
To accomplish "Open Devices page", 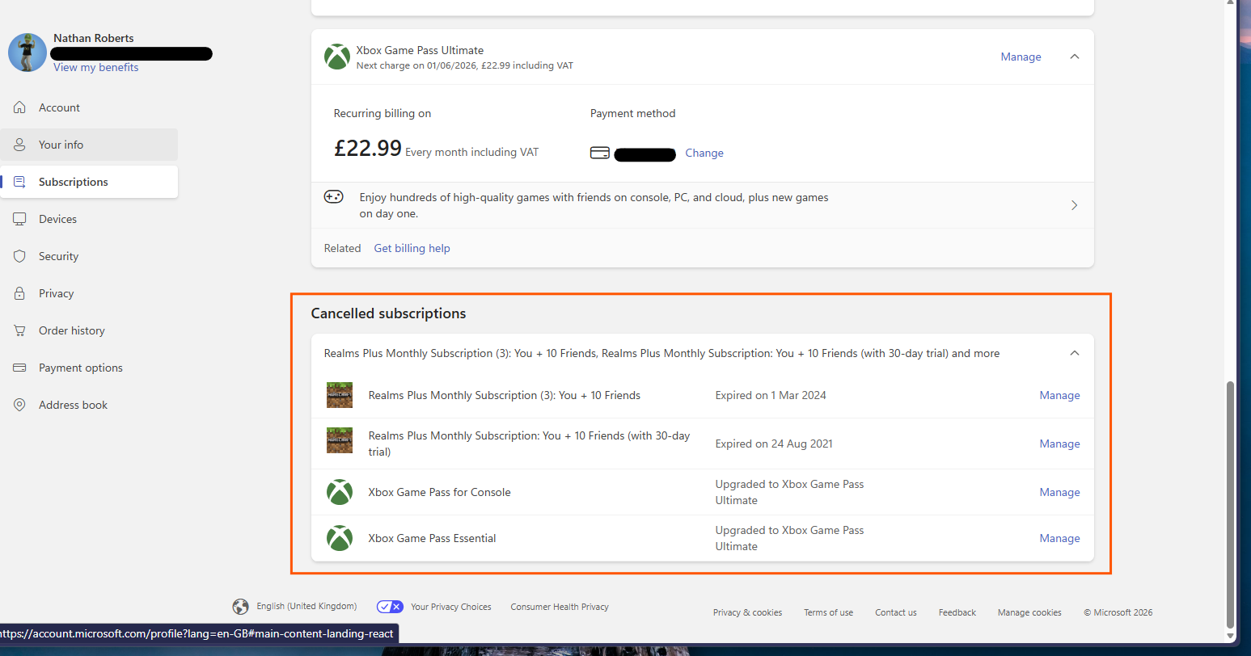I will point(89,219).
